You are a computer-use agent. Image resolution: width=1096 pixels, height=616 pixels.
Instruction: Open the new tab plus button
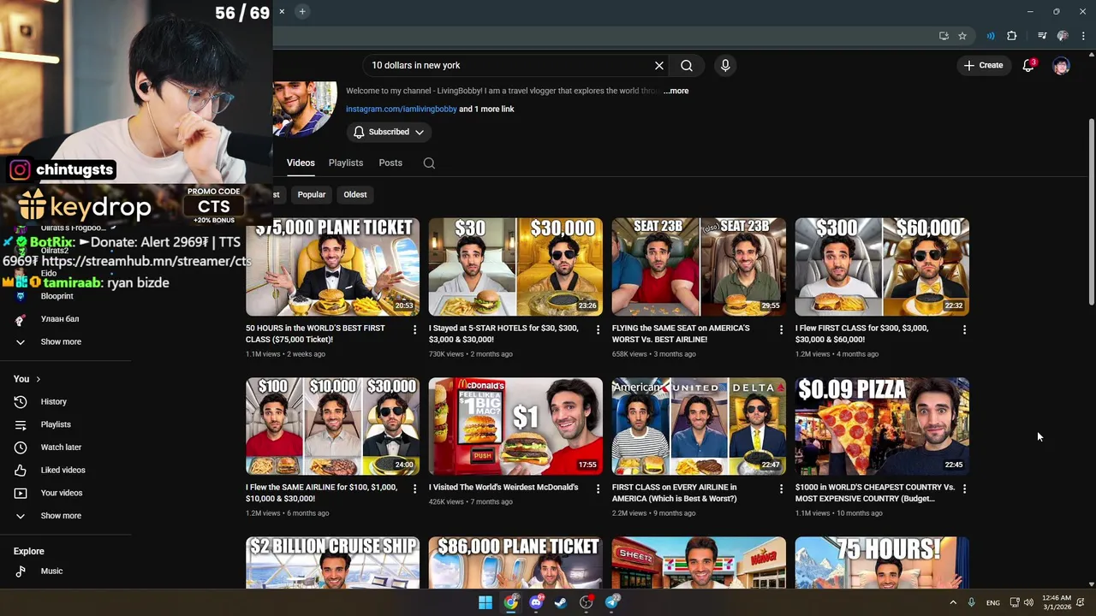(302, 11)
